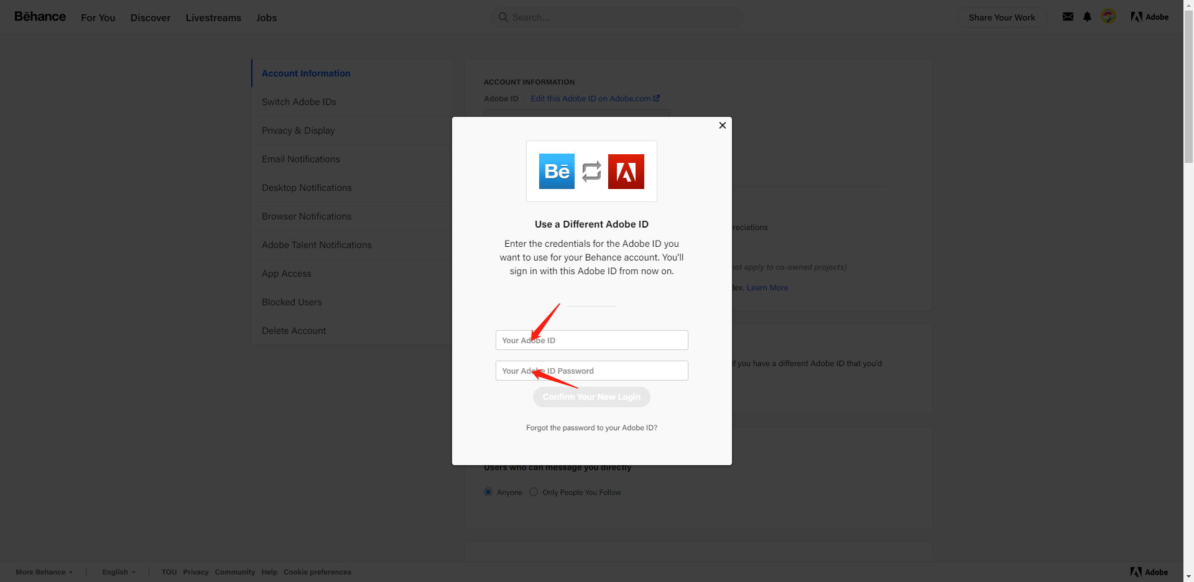
Task: Open the Community footer link
Action: click(x=235, y=572)
